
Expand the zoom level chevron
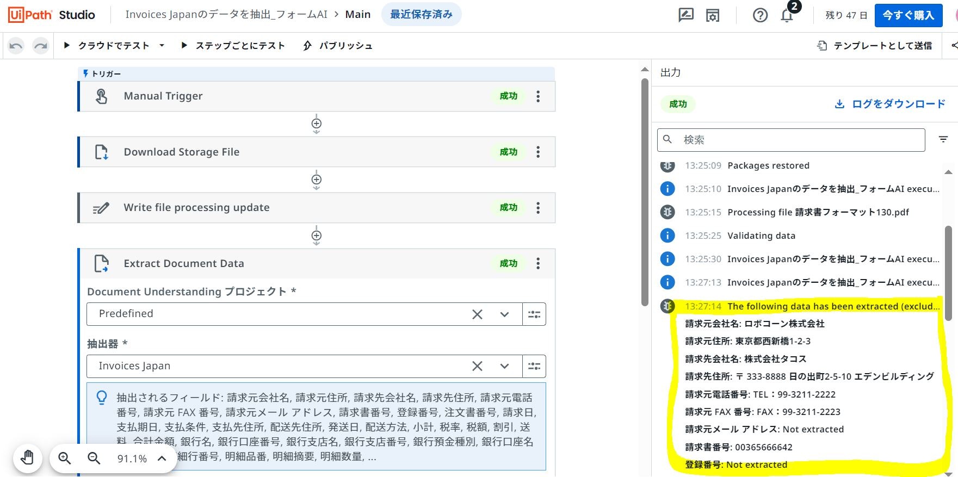pyautogui.click(x=162, y=459)
